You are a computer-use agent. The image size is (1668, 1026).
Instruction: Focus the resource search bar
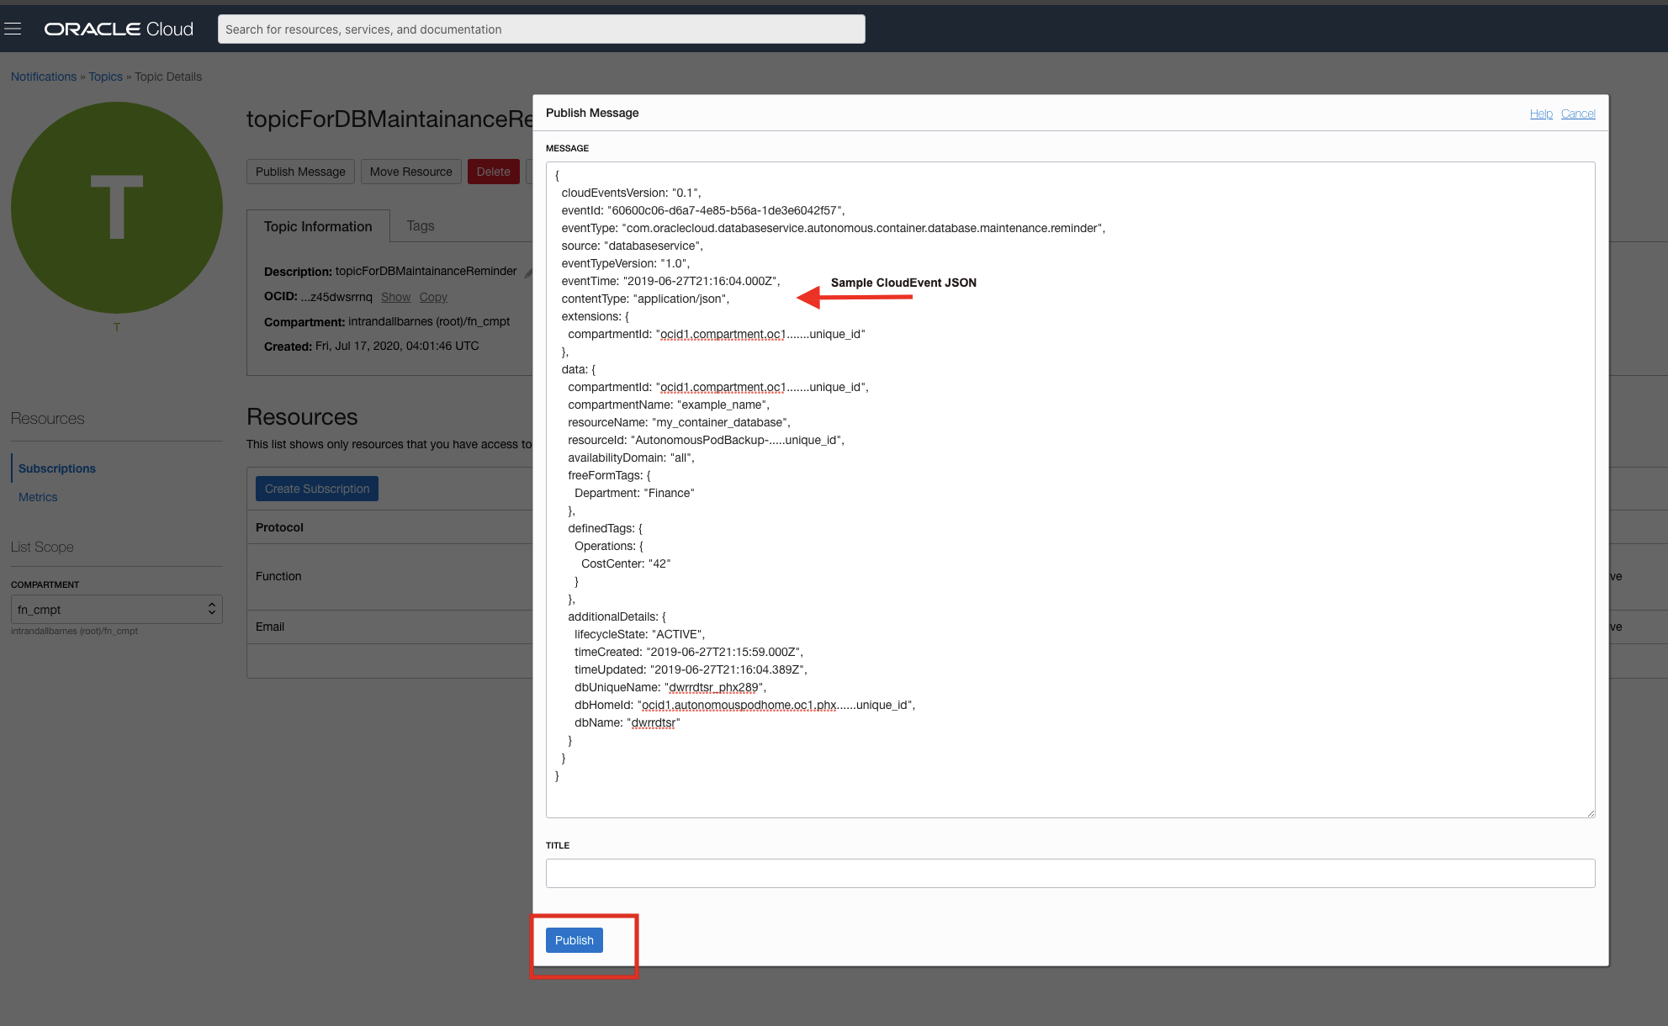[x=541, y=29]
